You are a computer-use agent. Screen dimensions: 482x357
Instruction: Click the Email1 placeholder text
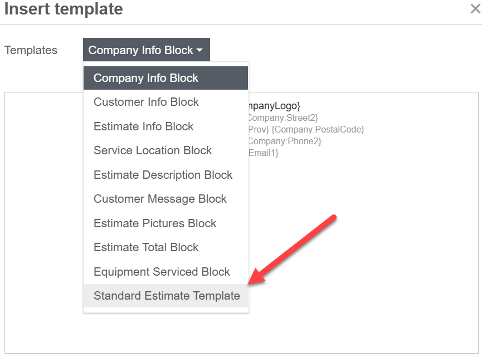coord(264,153)
